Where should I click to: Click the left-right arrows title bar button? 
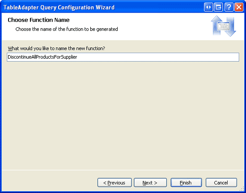click(x=208, y=7)
